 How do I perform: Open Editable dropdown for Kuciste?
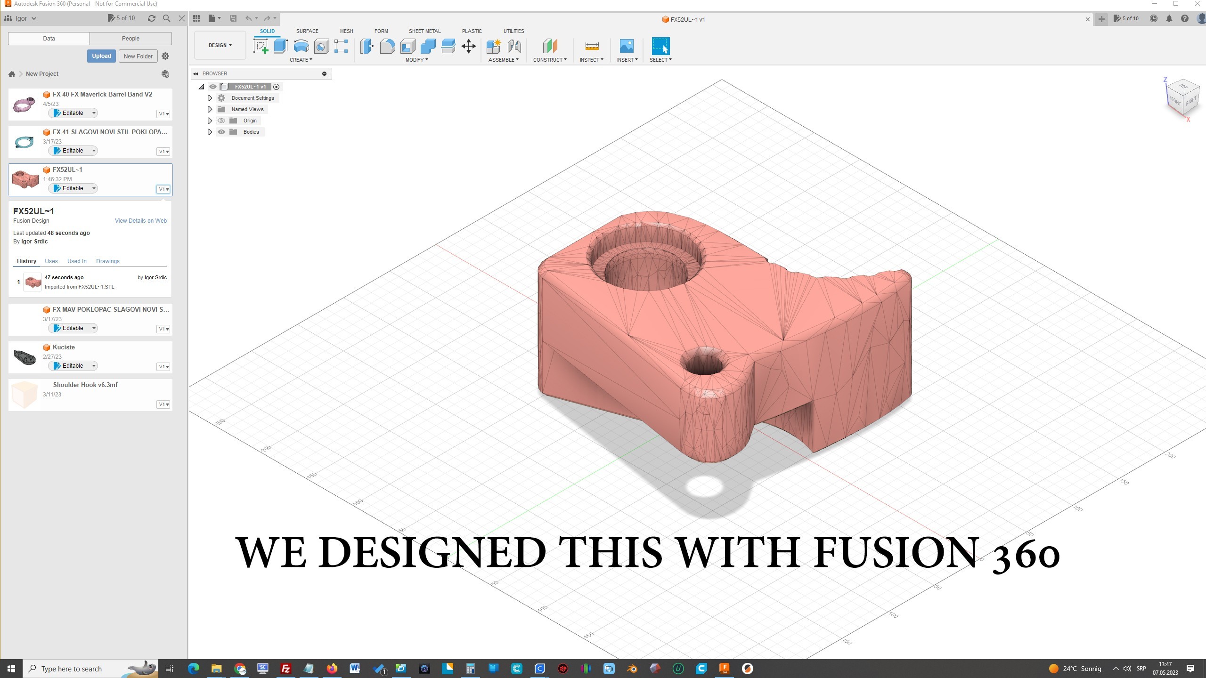pyautogui.click(x=94, y=366)
